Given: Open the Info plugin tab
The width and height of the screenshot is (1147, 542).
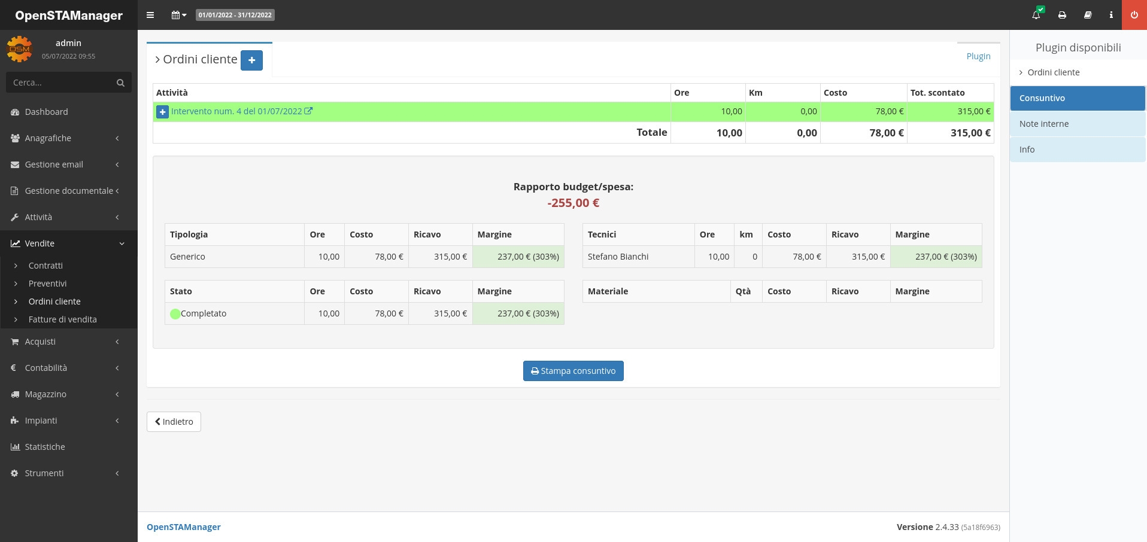Looking at the screenshot, I should [x=1077, y=150].
